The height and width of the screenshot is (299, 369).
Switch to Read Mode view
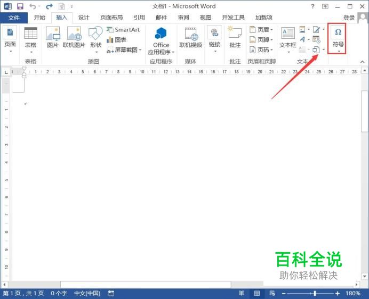point(242,293)
